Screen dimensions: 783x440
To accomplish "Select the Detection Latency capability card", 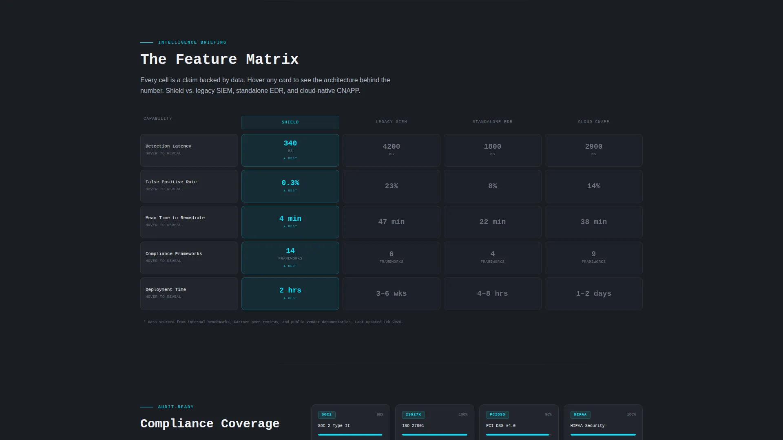I will pyautogui.click(x=189, y=150).
